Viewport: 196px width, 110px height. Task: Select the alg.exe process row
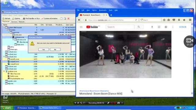click(39, 83)
